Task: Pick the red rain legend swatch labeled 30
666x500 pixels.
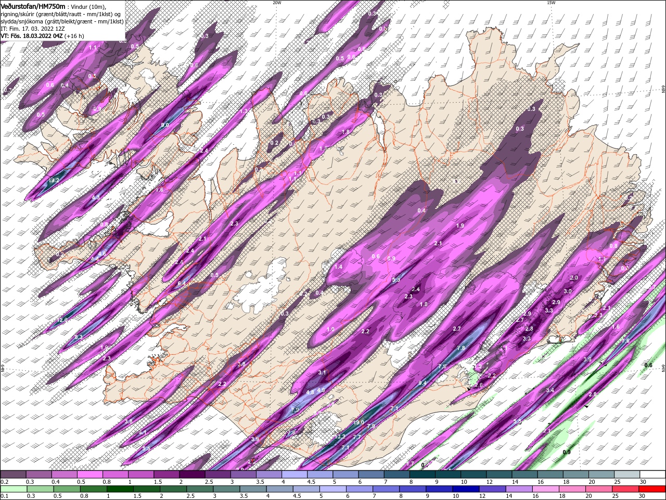Action: click(x=652, y=489)
